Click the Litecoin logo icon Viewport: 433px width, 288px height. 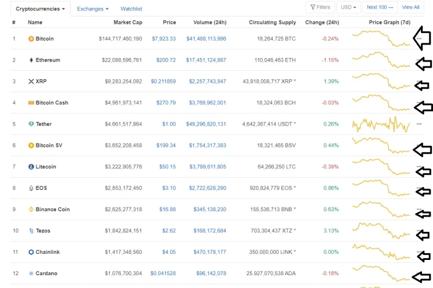click(x=31, y=167)
